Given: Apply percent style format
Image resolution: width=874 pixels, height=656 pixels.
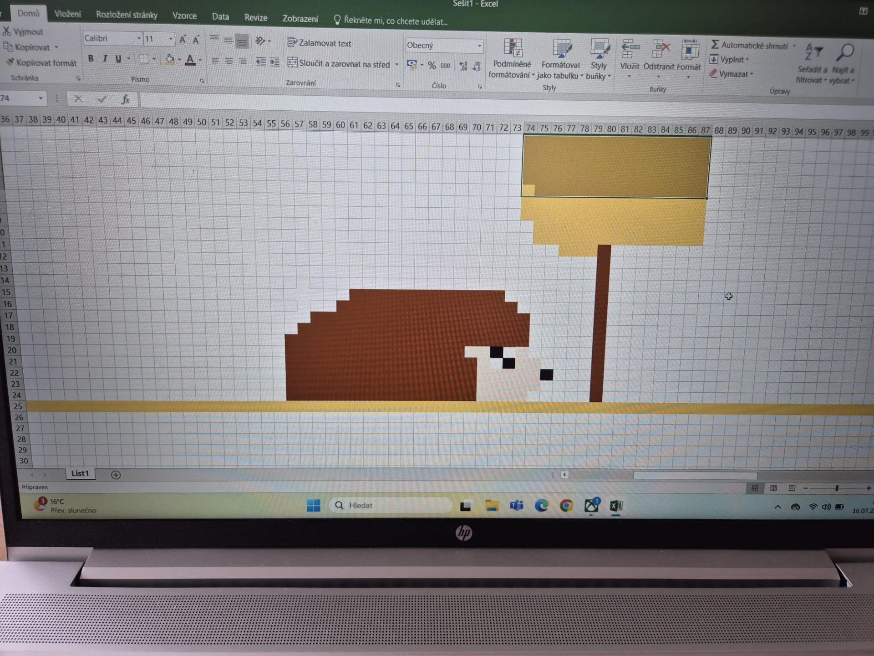Looking at the screenshot, I should pos(432,66).
